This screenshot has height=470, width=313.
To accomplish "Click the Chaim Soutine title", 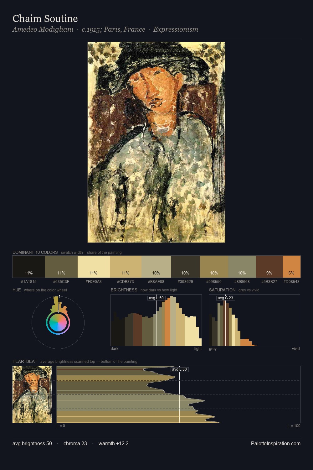I will pyautogui.click(x=45, y=18).
